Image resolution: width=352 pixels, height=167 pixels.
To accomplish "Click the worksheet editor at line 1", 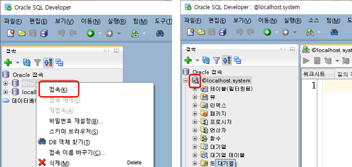I will (x=338, y=86).
